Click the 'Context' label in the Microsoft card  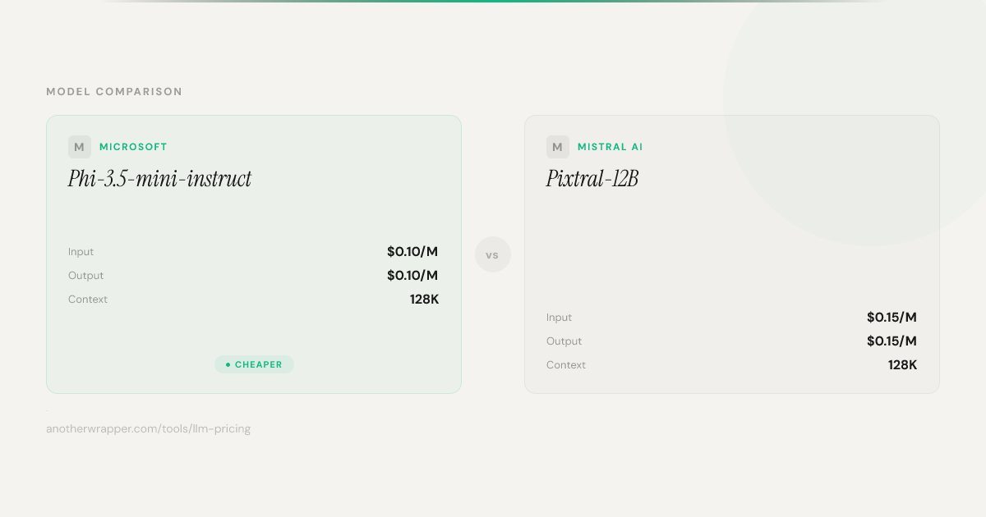88,300
